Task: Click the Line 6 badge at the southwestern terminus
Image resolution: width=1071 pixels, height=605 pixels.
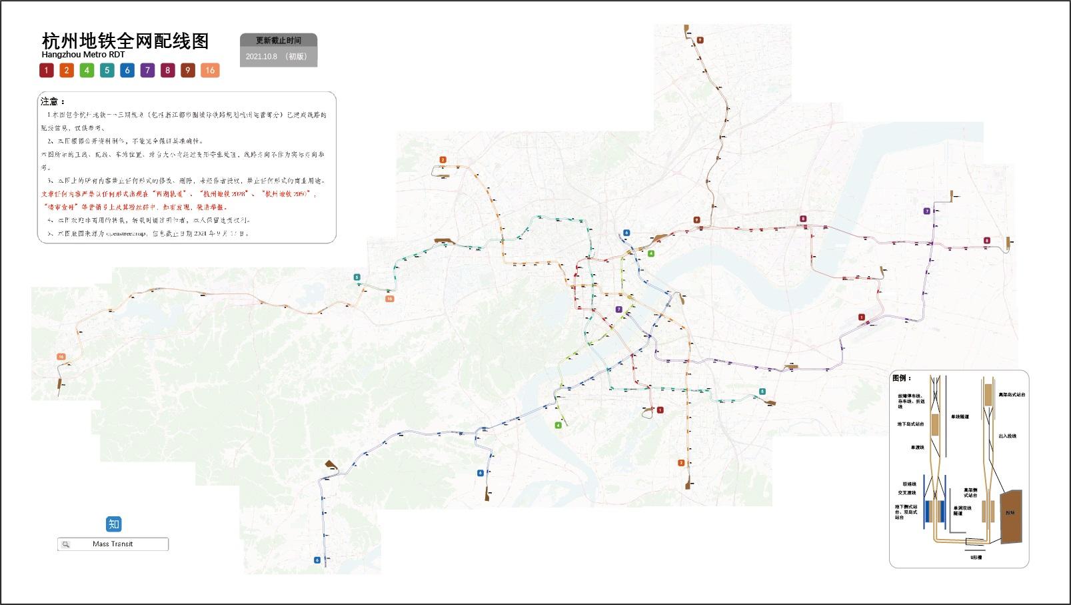Action: [317, 560]
